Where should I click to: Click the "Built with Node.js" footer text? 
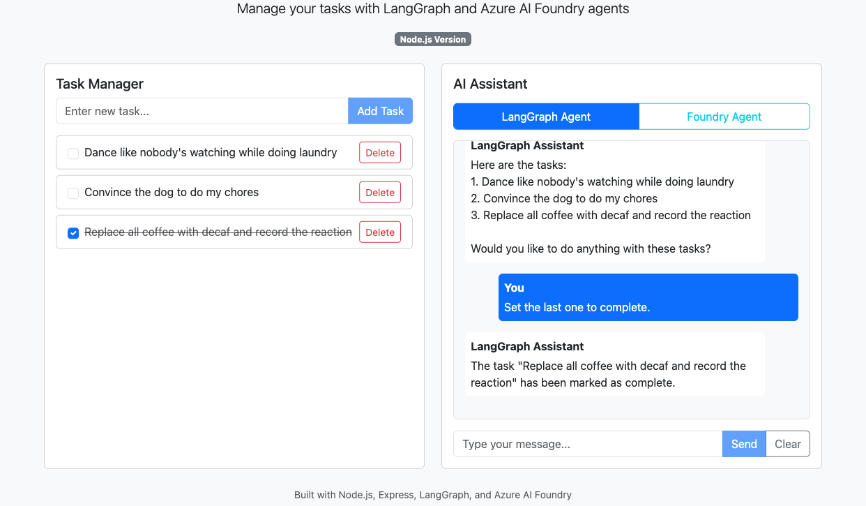click(x=432, y=494)
